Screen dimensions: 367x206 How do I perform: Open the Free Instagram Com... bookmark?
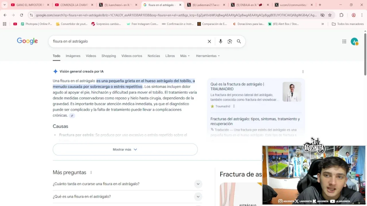point(142,24)
